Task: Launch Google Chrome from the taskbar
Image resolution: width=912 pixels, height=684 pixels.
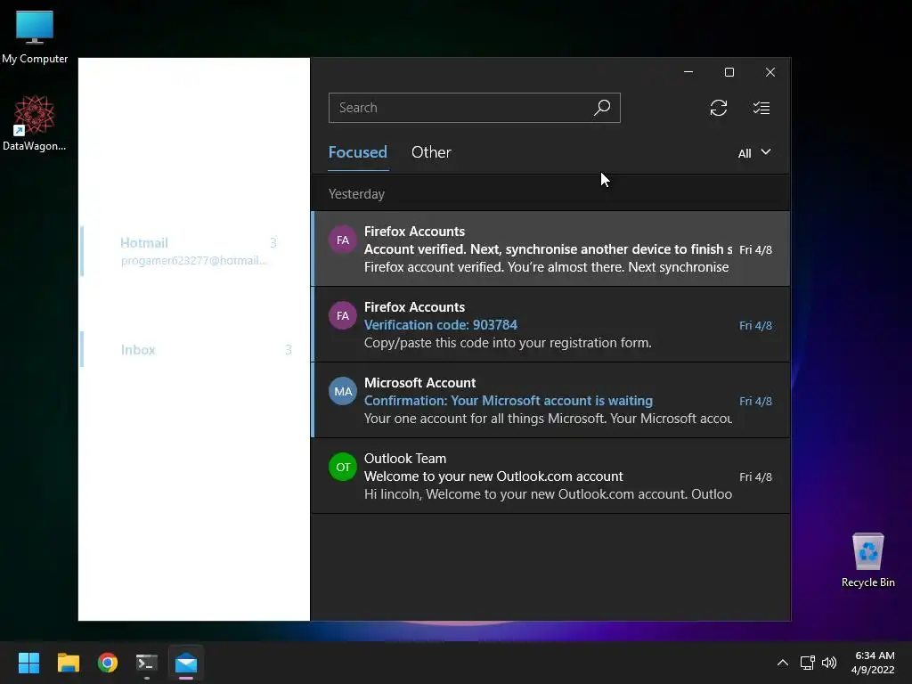Action: [x=108, y=663]
